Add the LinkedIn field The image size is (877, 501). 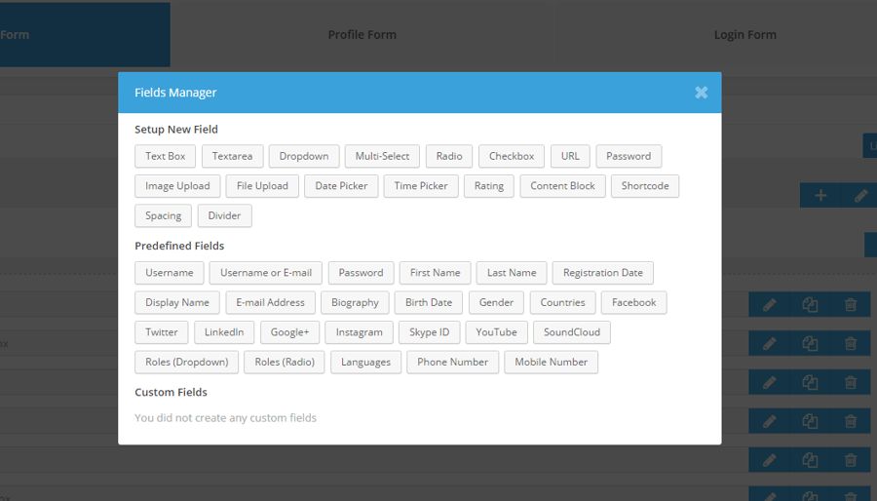(224, 332)
